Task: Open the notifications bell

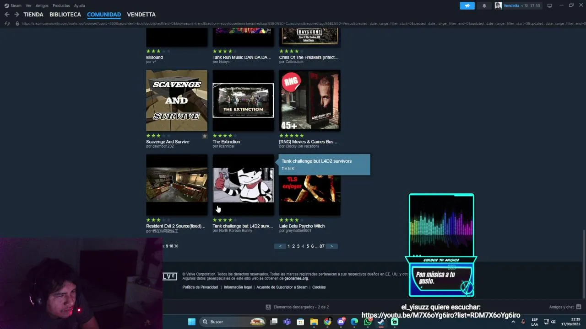Action: [484, 5]
